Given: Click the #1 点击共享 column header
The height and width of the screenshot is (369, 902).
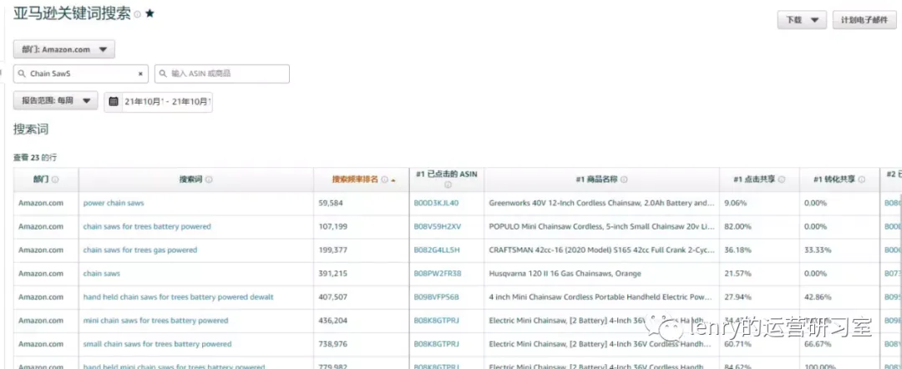Looking at the screenshot, I should 754,179.
